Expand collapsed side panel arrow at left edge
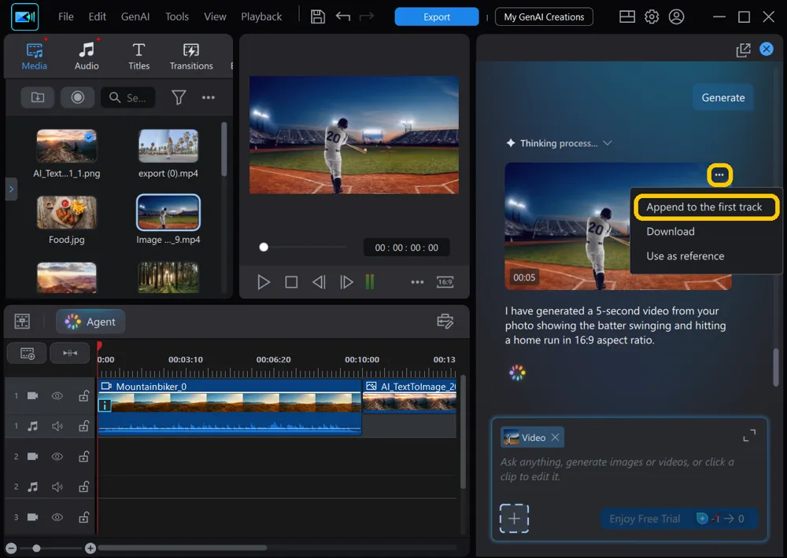Screen dimensions: 787x558 pos(11,189)
